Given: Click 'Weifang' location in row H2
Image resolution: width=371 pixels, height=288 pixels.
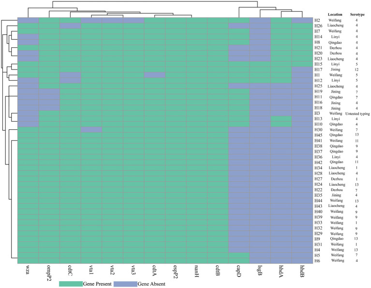Looking at the screenshot, I should tap(335, 20).
